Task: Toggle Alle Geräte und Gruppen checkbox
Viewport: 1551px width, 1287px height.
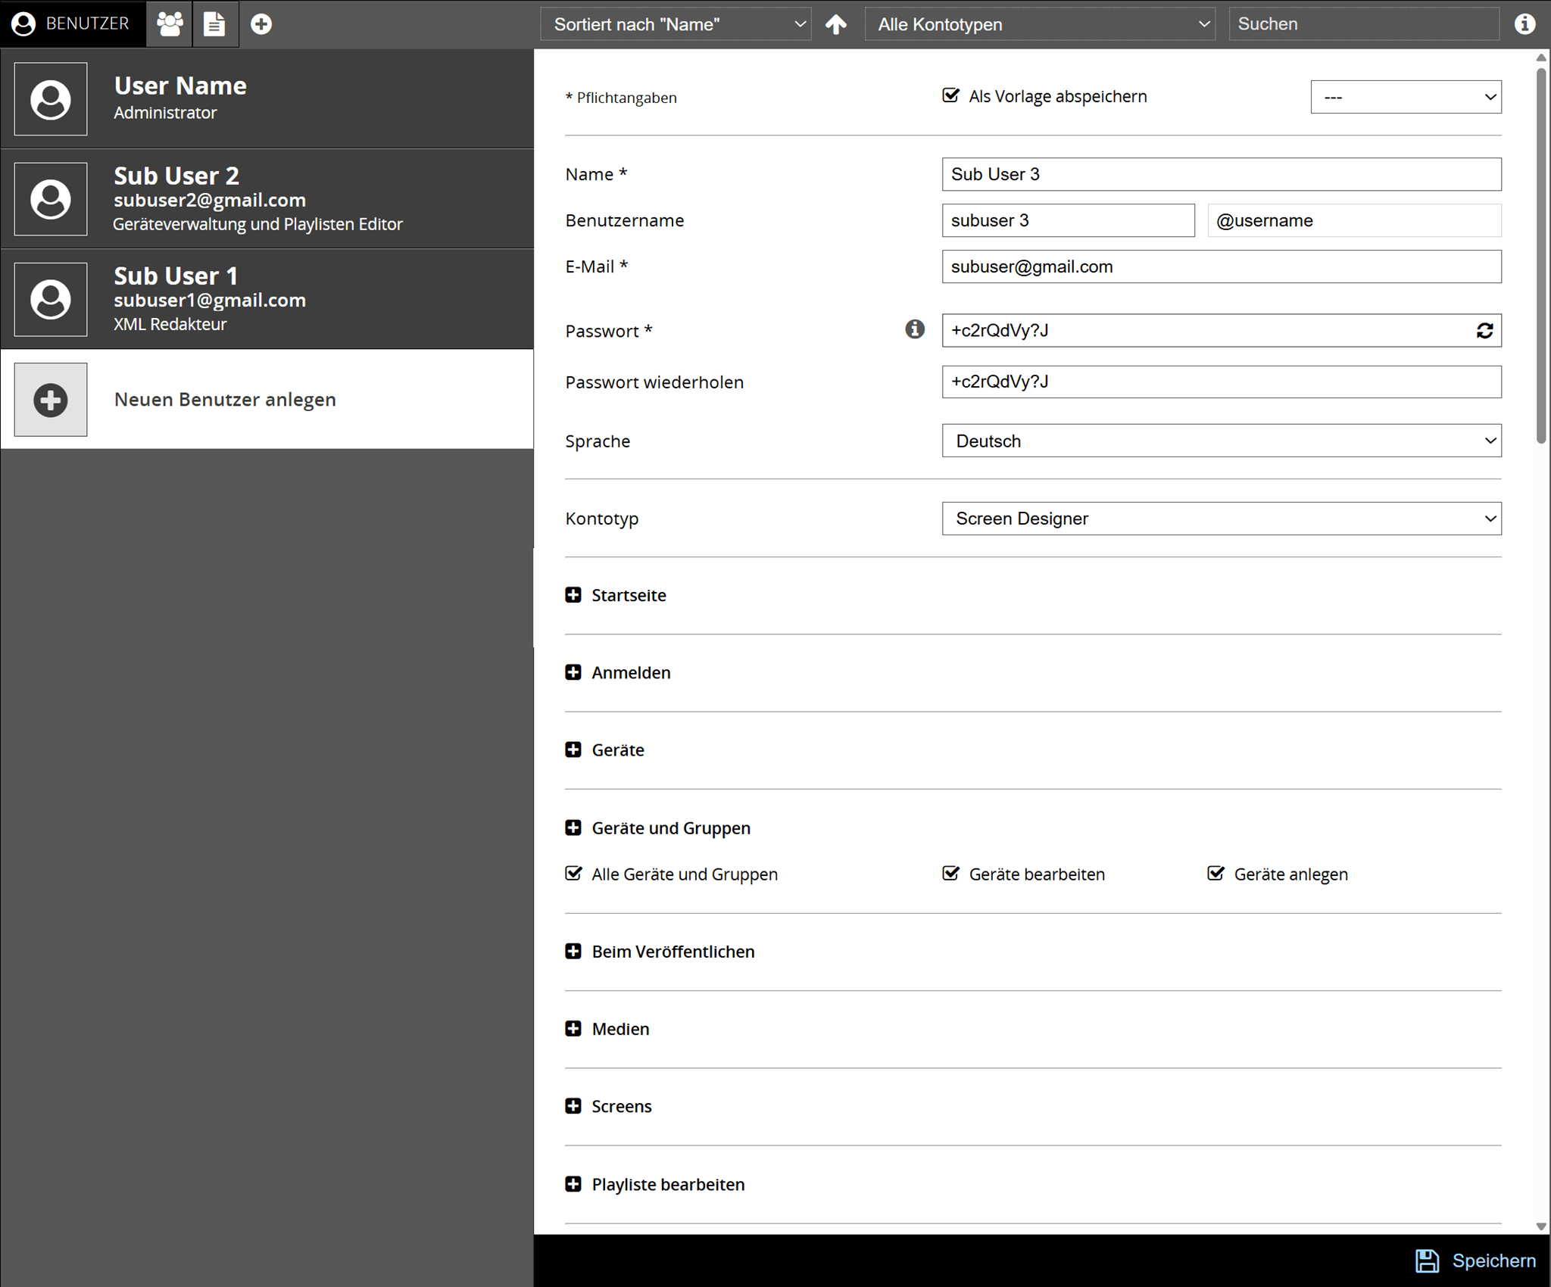Action: (573, 874)
